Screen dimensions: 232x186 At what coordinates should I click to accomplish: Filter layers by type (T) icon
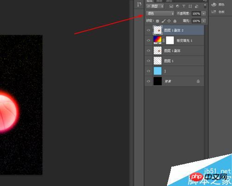click(x=184, y=6)
